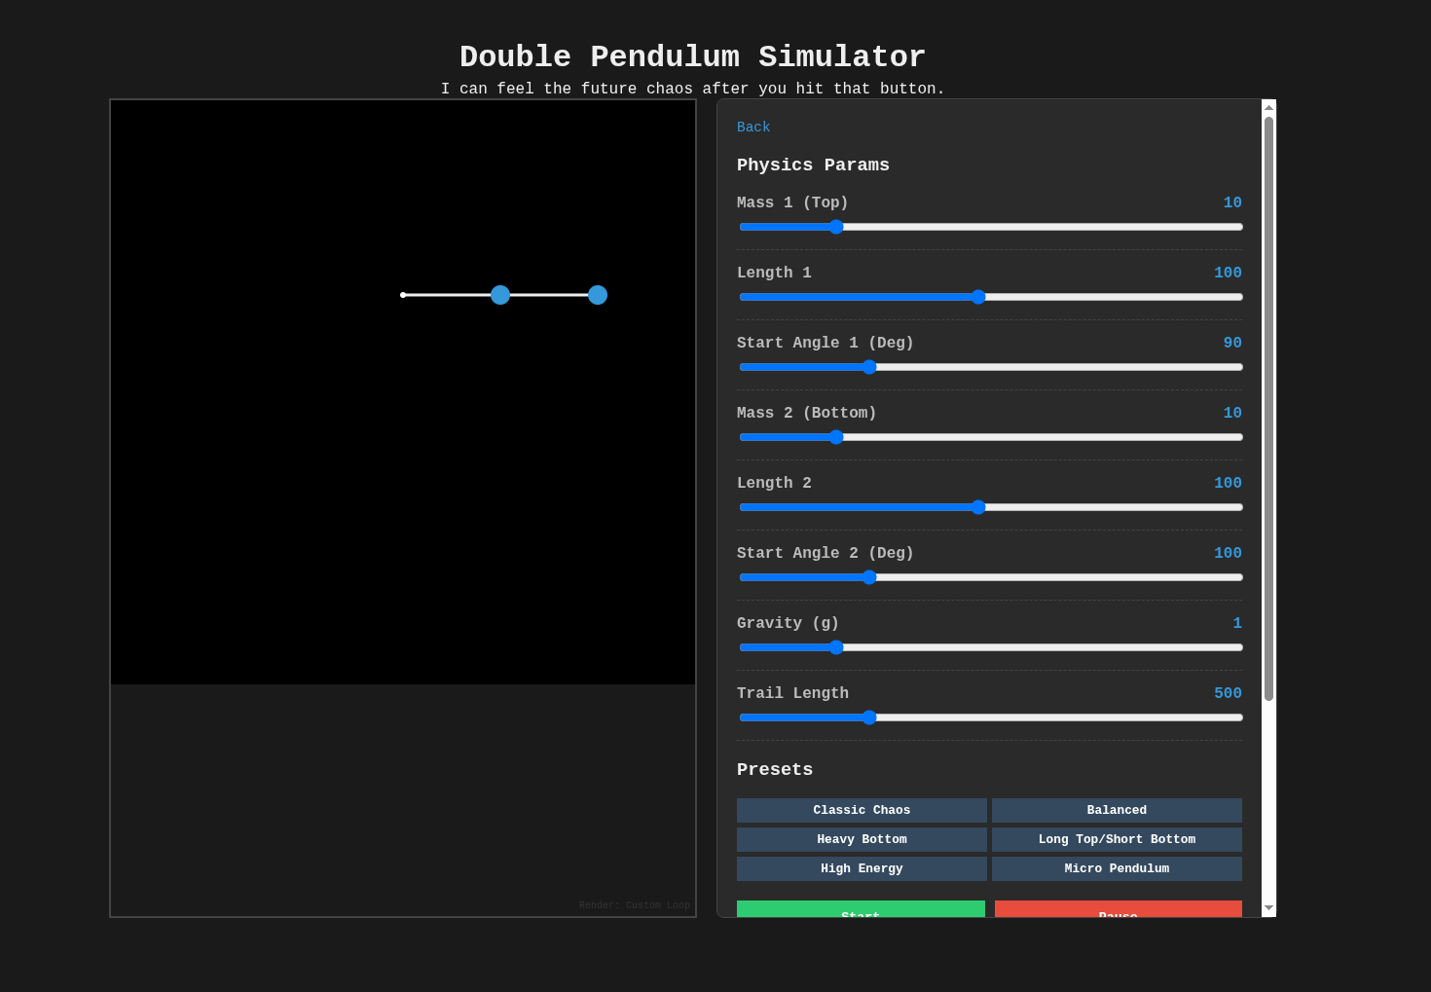Screen dimensions: 1431x992
Task: Choose the Micro Pendulum preset
Action: [x=1117, y=868]
